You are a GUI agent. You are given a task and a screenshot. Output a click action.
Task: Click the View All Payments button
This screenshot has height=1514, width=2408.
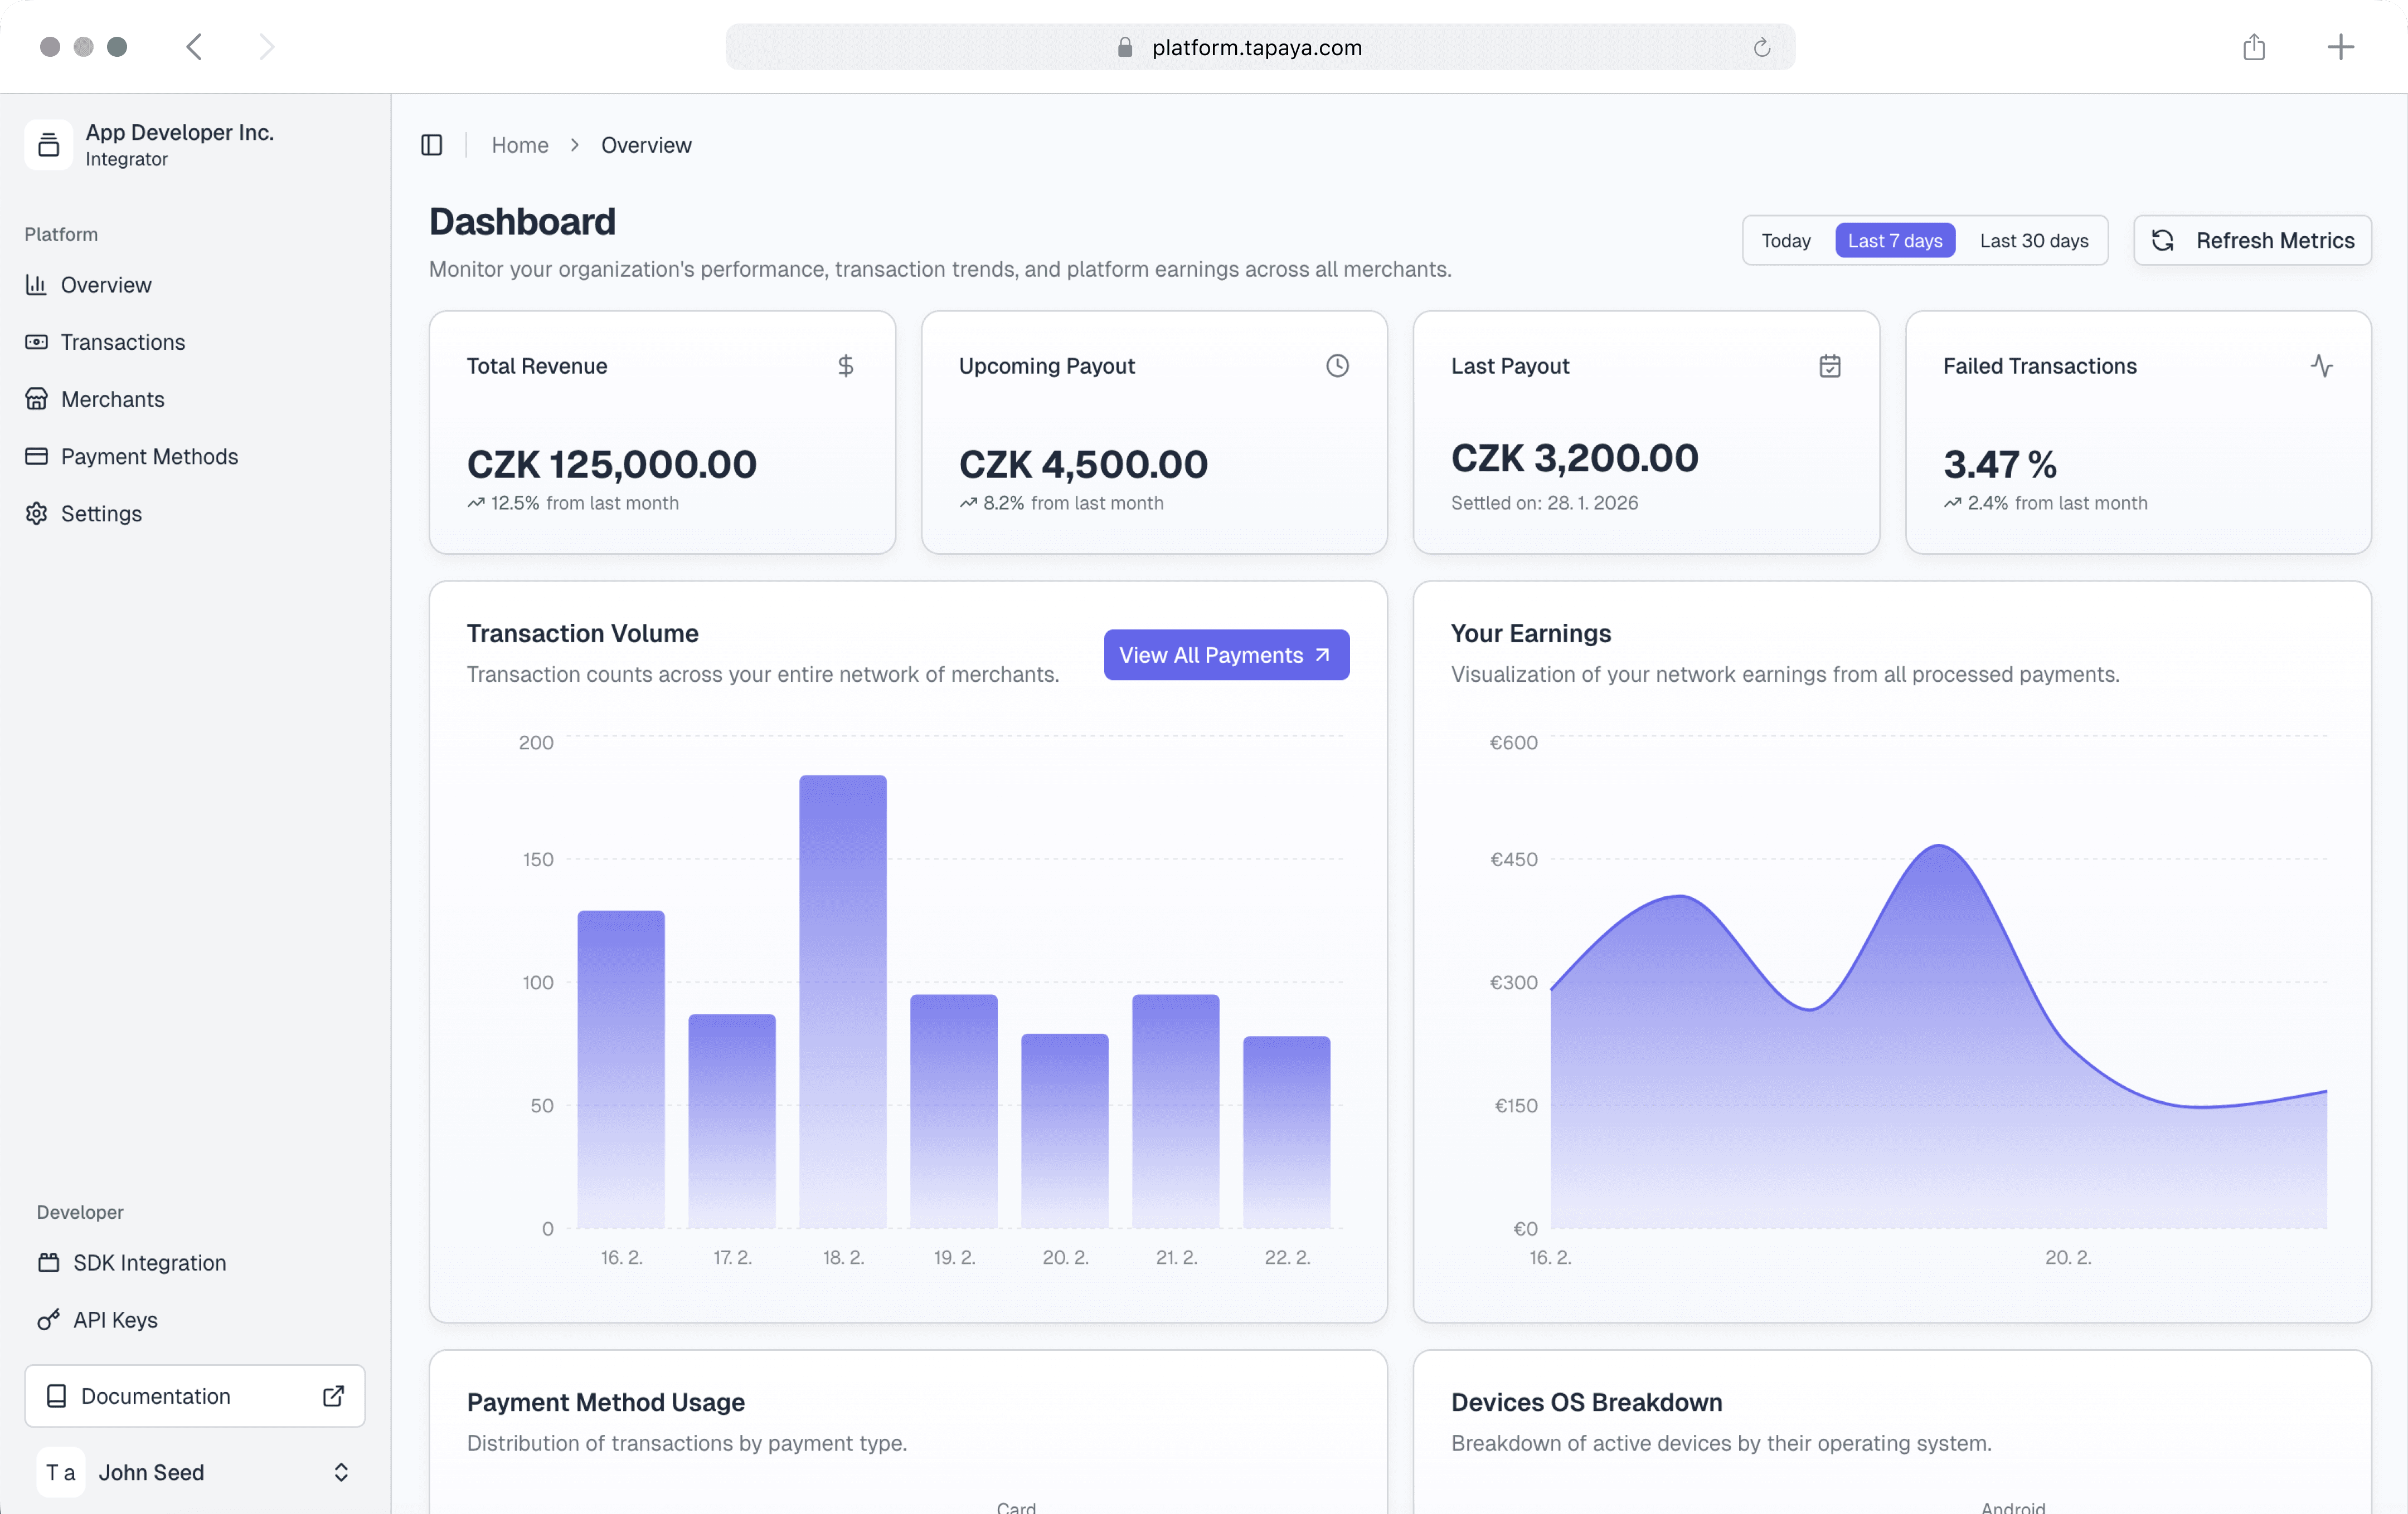pyautogui.click(x=1226, y=653)
